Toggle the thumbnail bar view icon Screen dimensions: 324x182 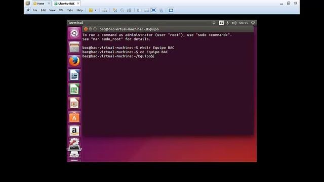(146, 10)
